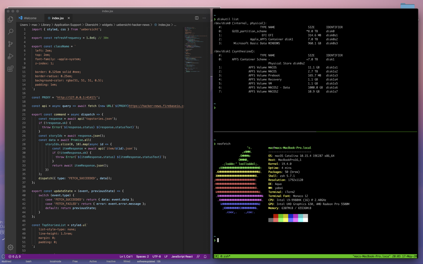Open the Source Control panel
Image resolution: width=423 pixels, height=264 pixels.
click(x=10, y=44)
